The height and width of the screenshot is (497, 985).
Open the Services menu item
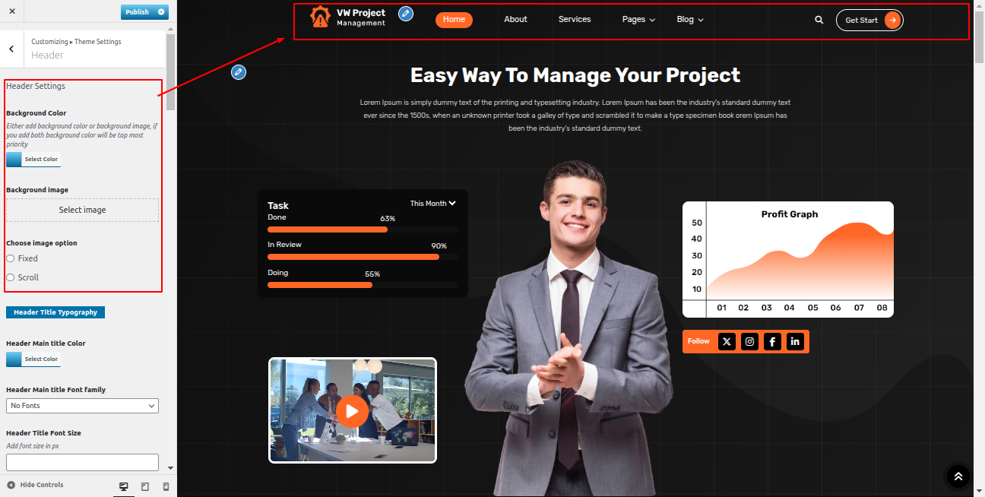click(574, 20)
